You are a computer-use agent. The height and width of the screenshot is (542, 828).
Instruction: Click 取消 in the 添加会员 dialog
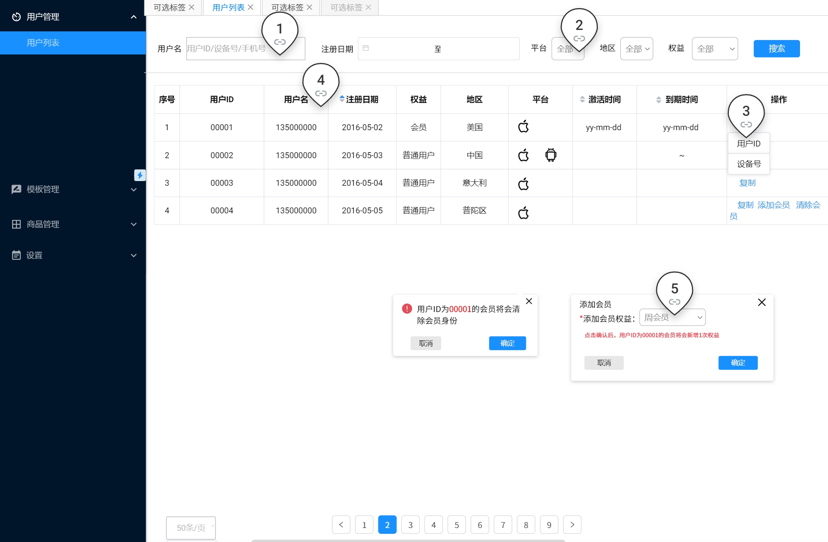click(x=604, y=362)
